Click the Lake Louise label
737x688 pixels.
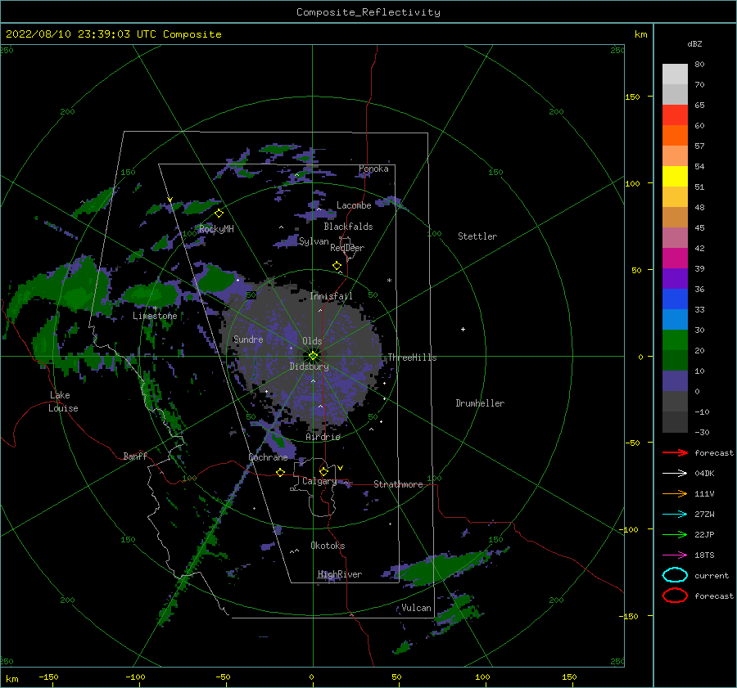tap(63, 402)
